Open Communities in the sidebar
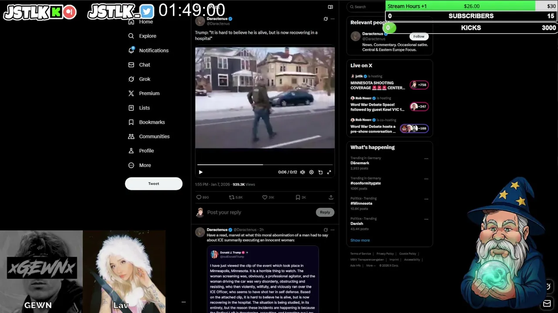Image resolution: width=558 pixels, height=313 pixels. point(149,137)
